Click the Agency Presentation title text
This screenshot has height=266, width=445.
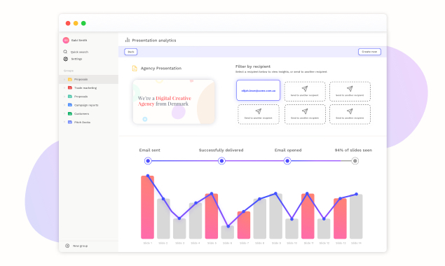click(x=161, y=69)
